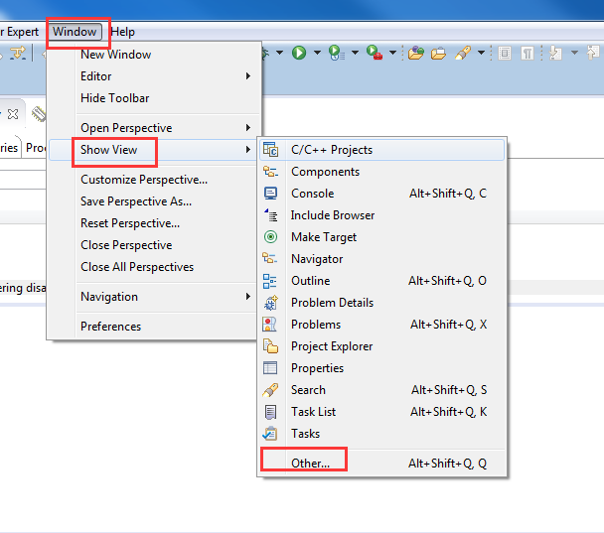Choose Reset Perspective... entry
Screen dimensions: 604x533
154,223
